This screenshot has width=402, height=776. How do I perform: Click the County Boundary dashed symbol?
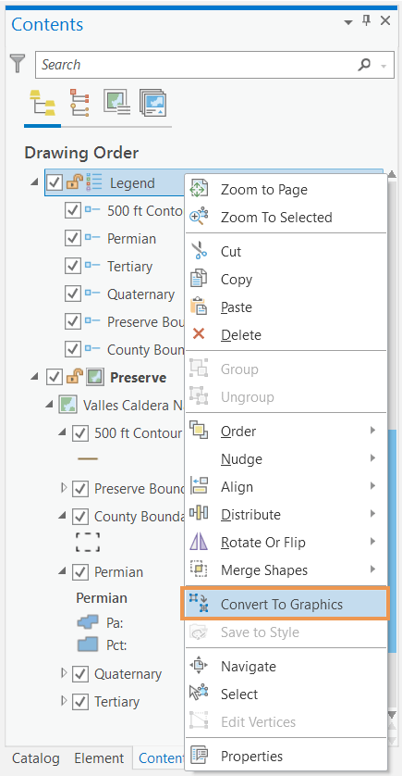click(88, 543)
